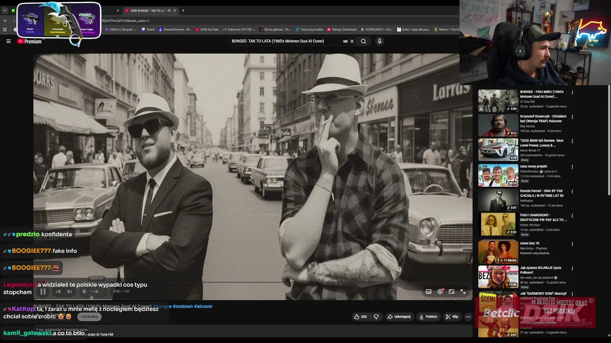Run search with the magnifier button
611x343 pixels.
click(363, 41)
